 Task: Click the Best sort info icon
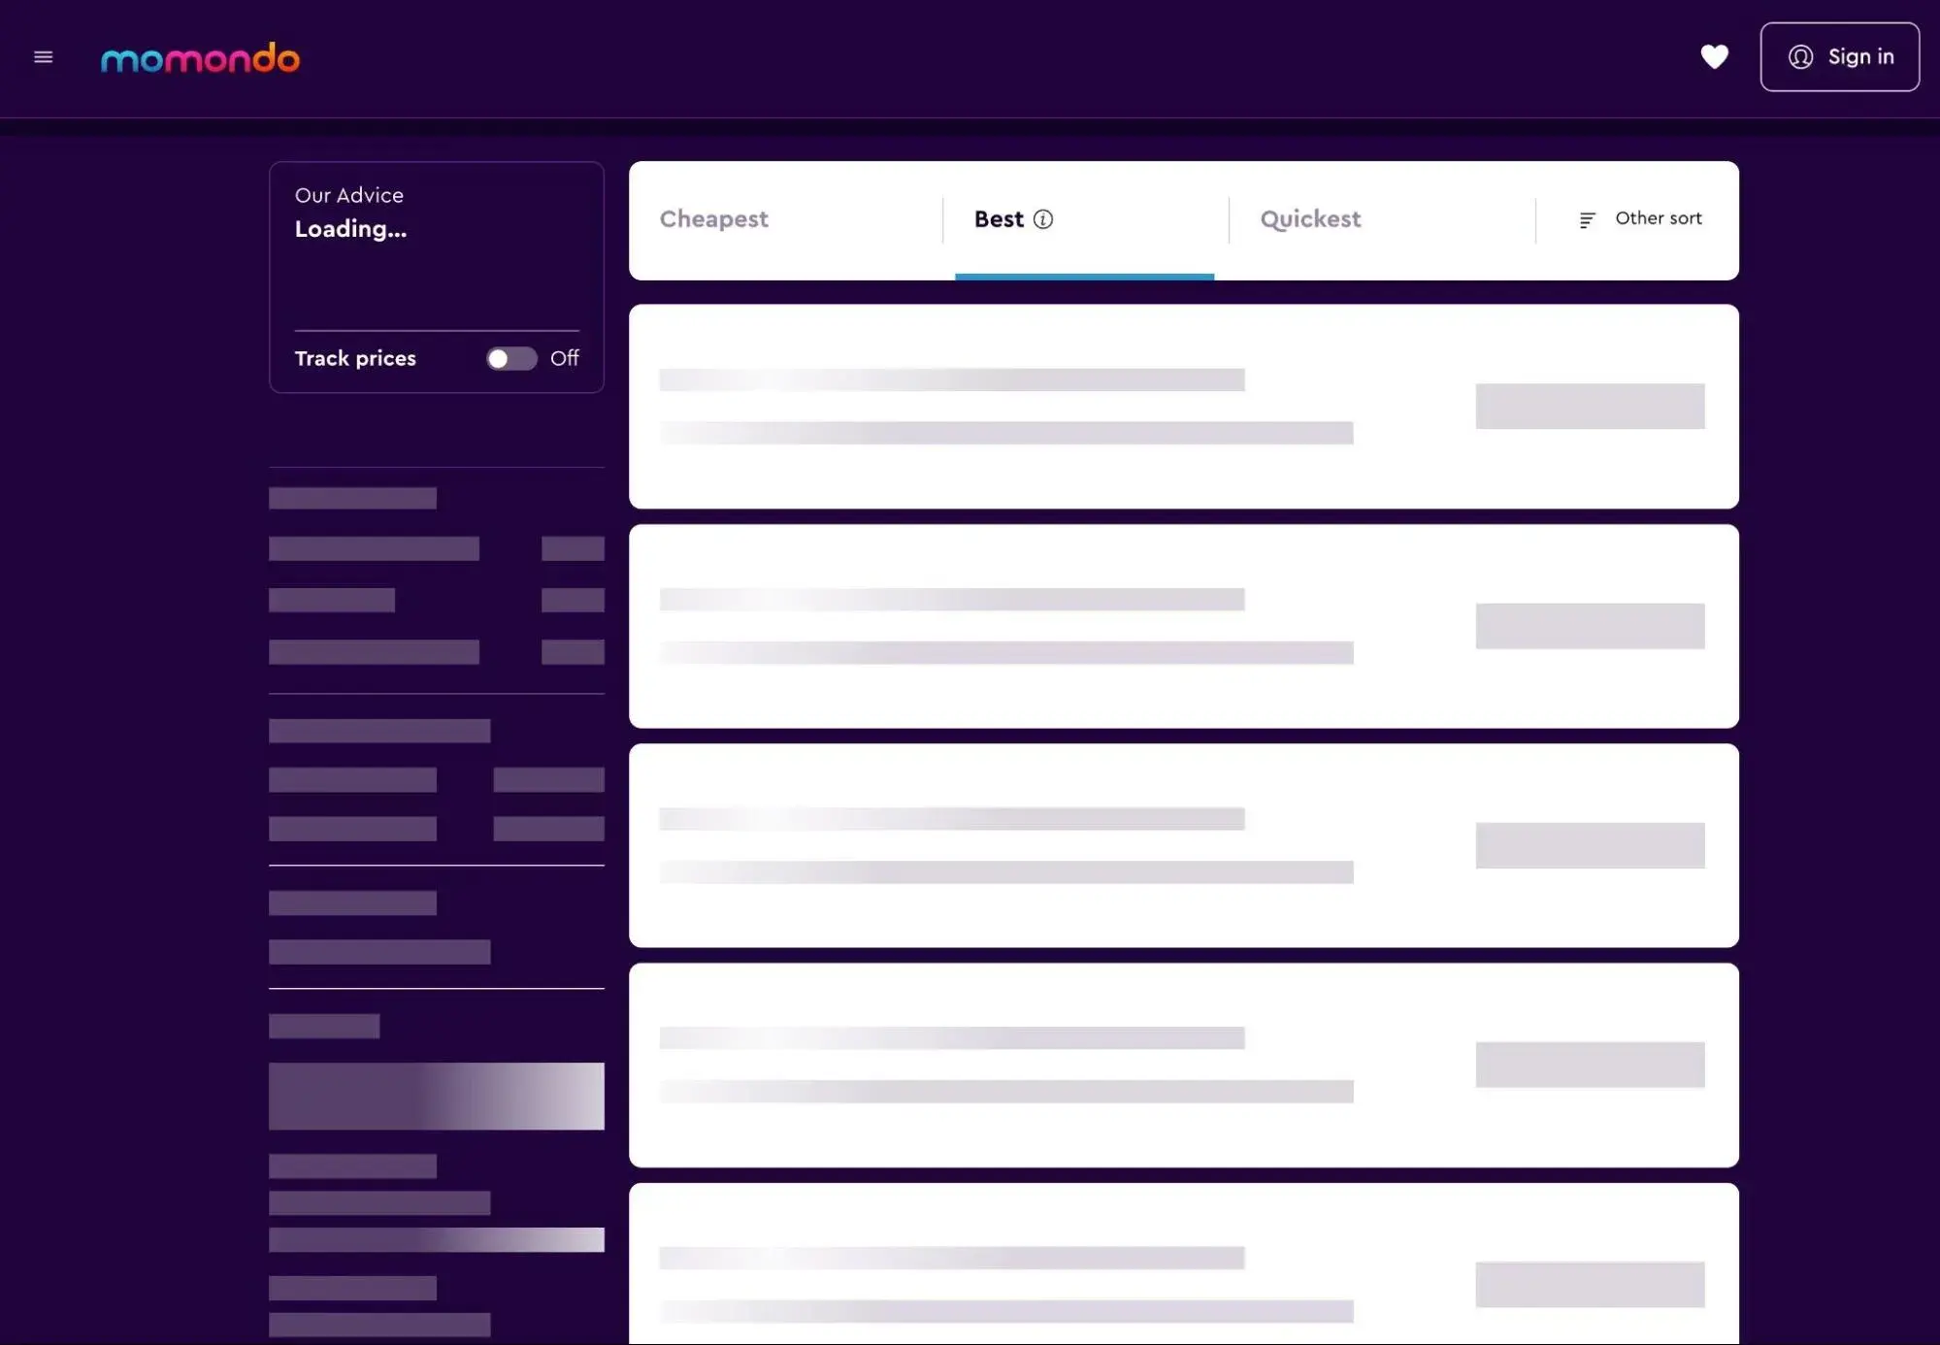[1042, 218]
